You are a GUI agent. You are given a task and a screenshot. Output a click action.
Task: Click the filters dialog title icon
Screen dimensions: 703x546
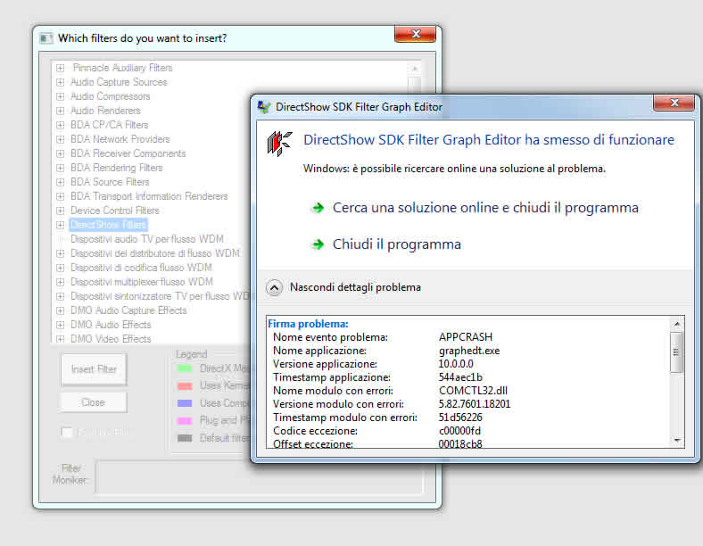pos(45,38)
